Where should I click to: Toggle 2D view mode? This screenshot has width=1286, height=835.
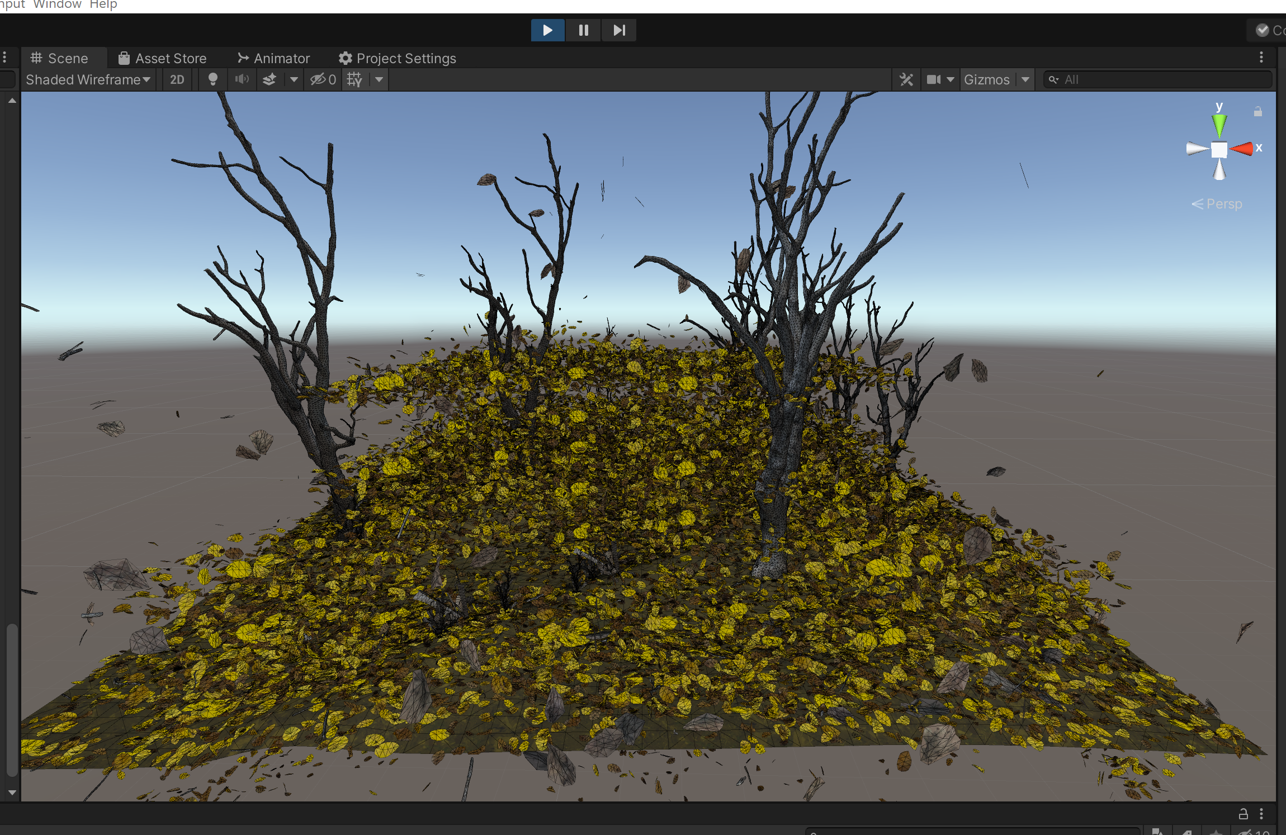[177, 79]
